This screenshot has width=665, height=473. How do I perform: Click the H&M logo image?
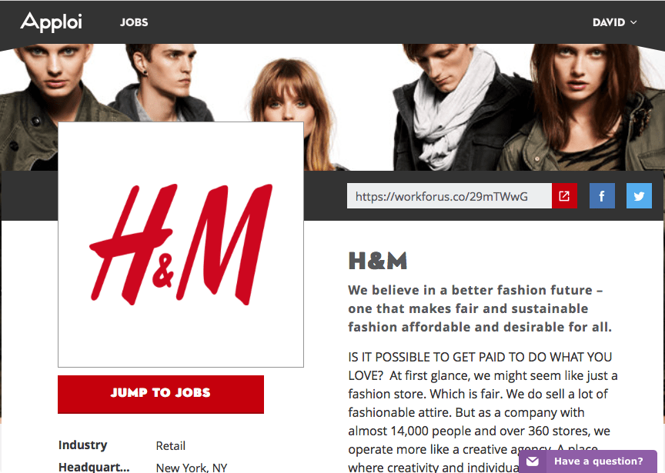pos(181,245)
